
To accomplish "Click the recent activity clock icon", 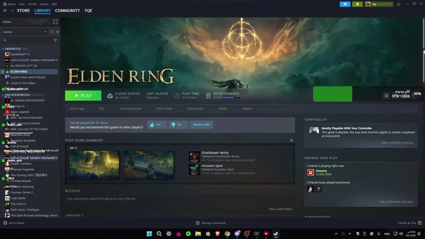I will click(52, 32).
